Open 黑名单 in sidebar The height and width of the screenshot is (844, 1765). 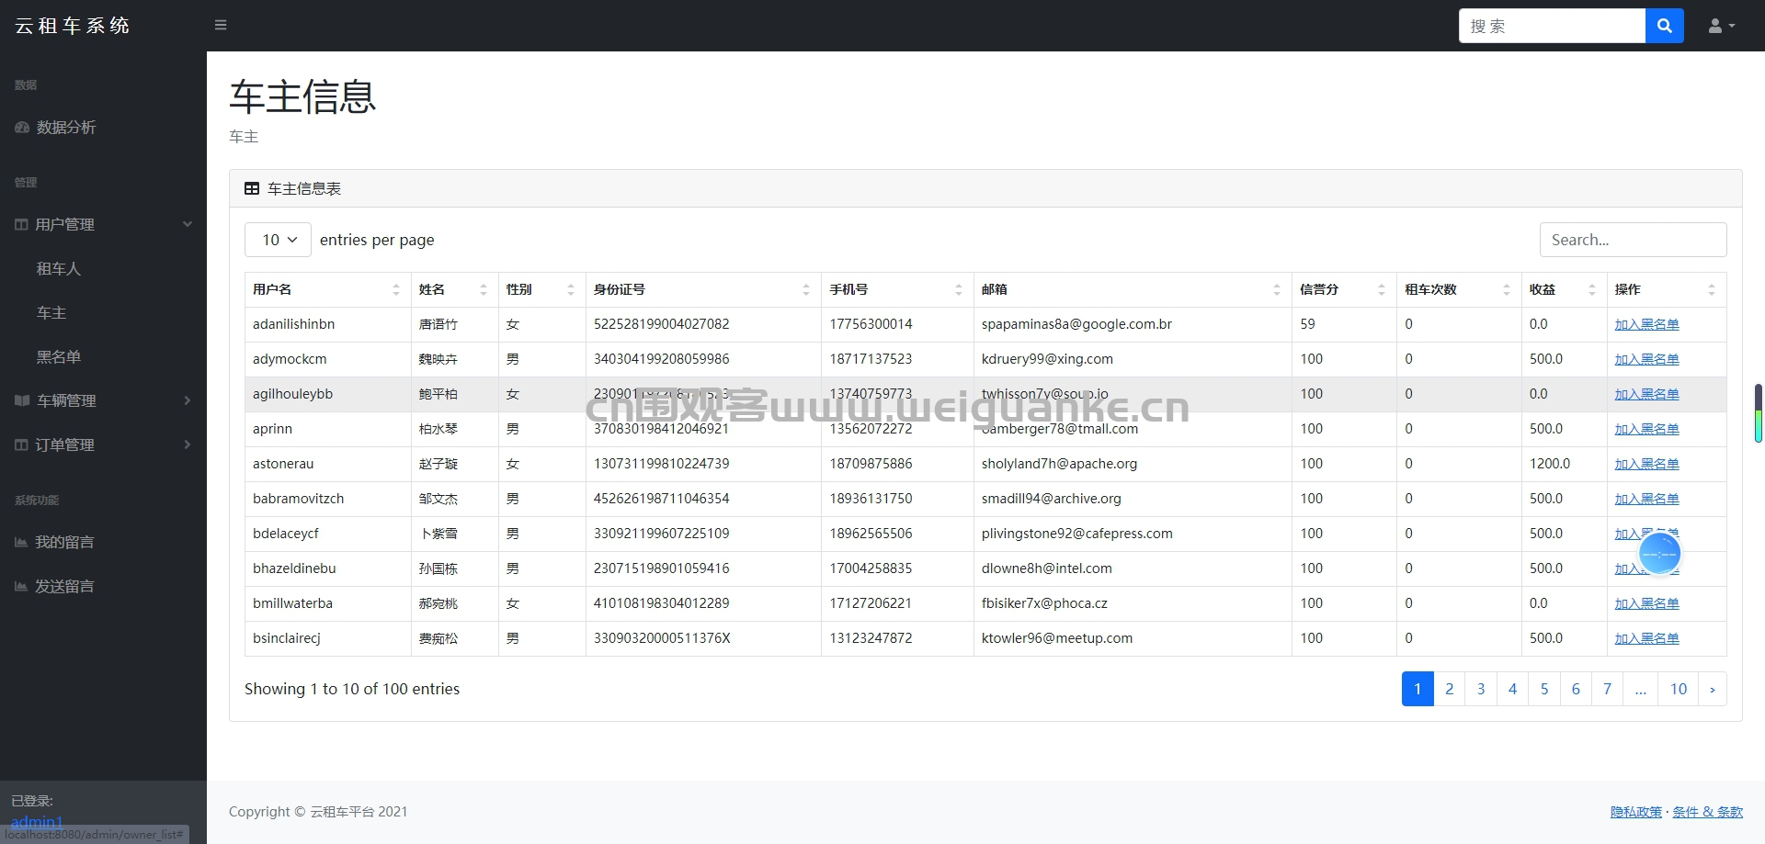pos(59,356)
